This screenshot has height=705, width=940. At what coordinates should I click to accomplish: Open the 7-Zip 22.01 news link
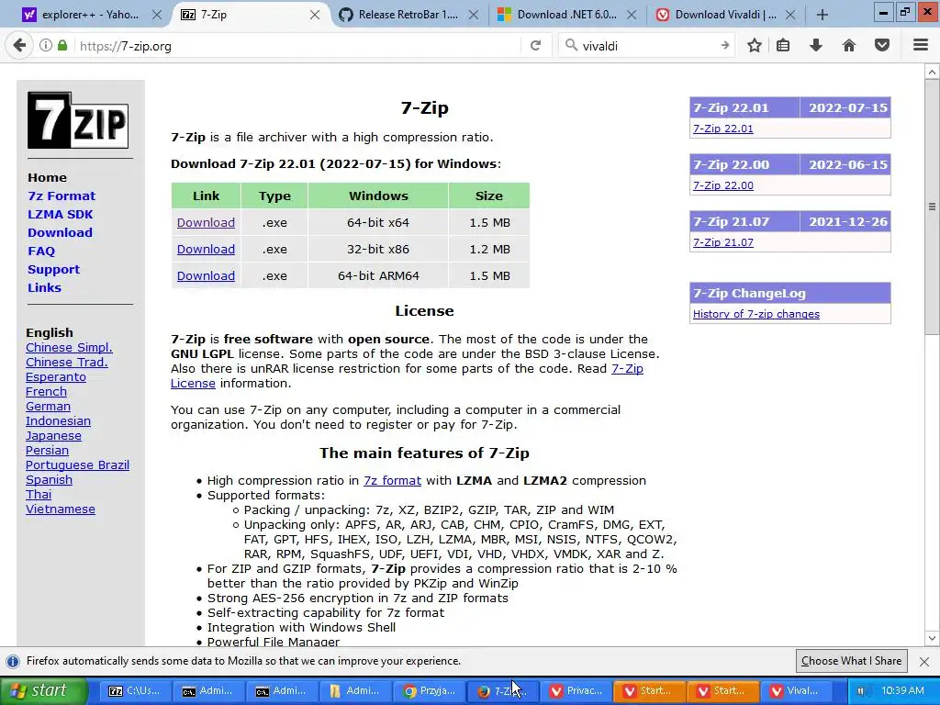723,129
